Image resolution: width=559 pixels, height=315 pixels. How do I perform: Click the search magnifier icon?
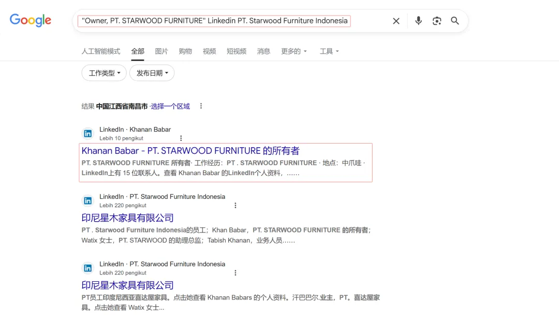tap(454, 21)
